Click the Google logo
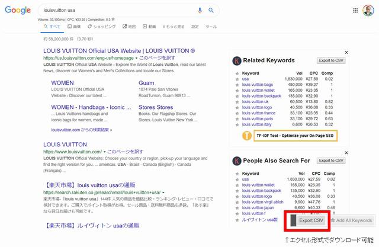Image resolution: width=379 pixels, height=247 pixels. coord(18,11)
